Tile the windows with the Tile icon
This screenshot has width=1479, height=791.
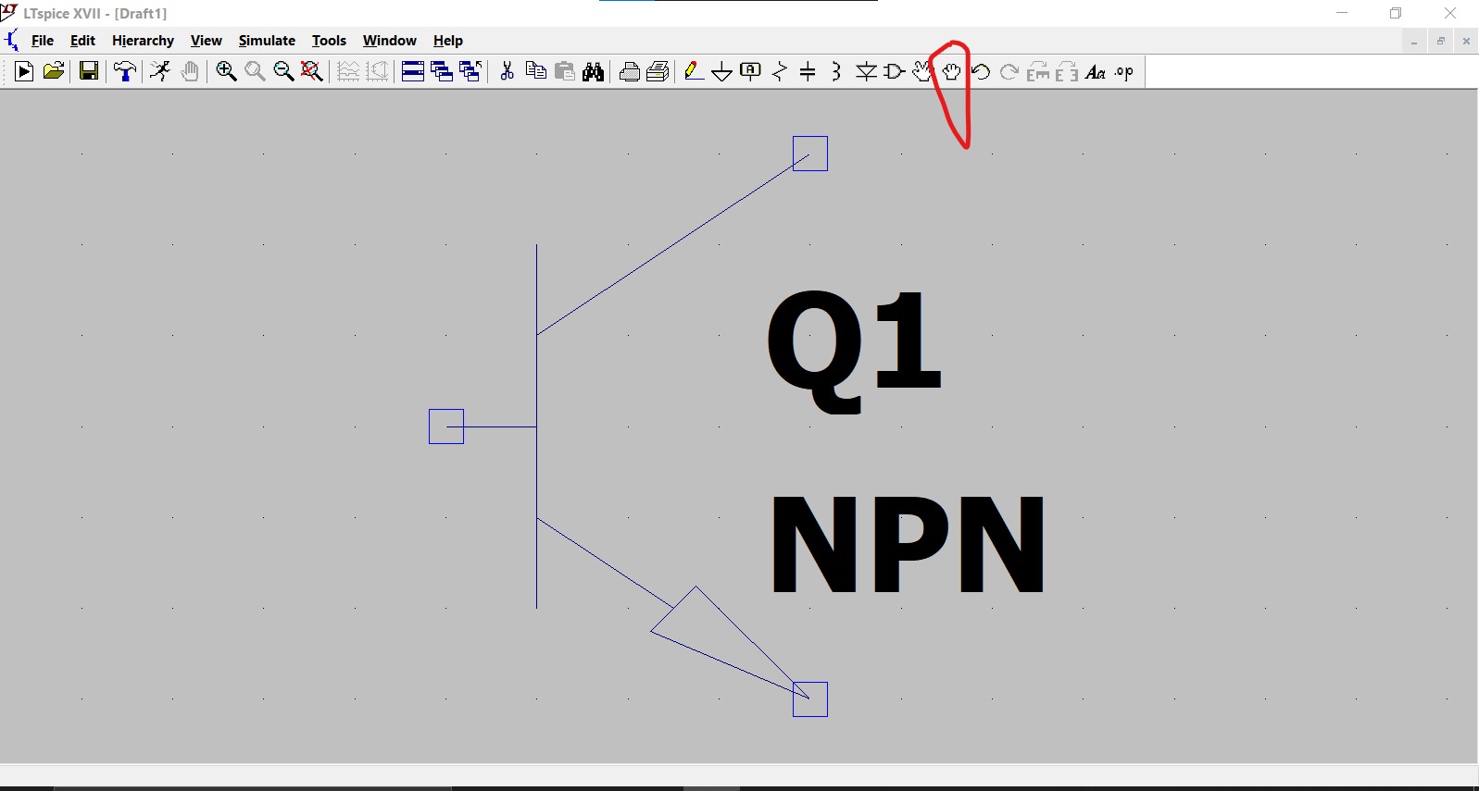coord(413,72)
